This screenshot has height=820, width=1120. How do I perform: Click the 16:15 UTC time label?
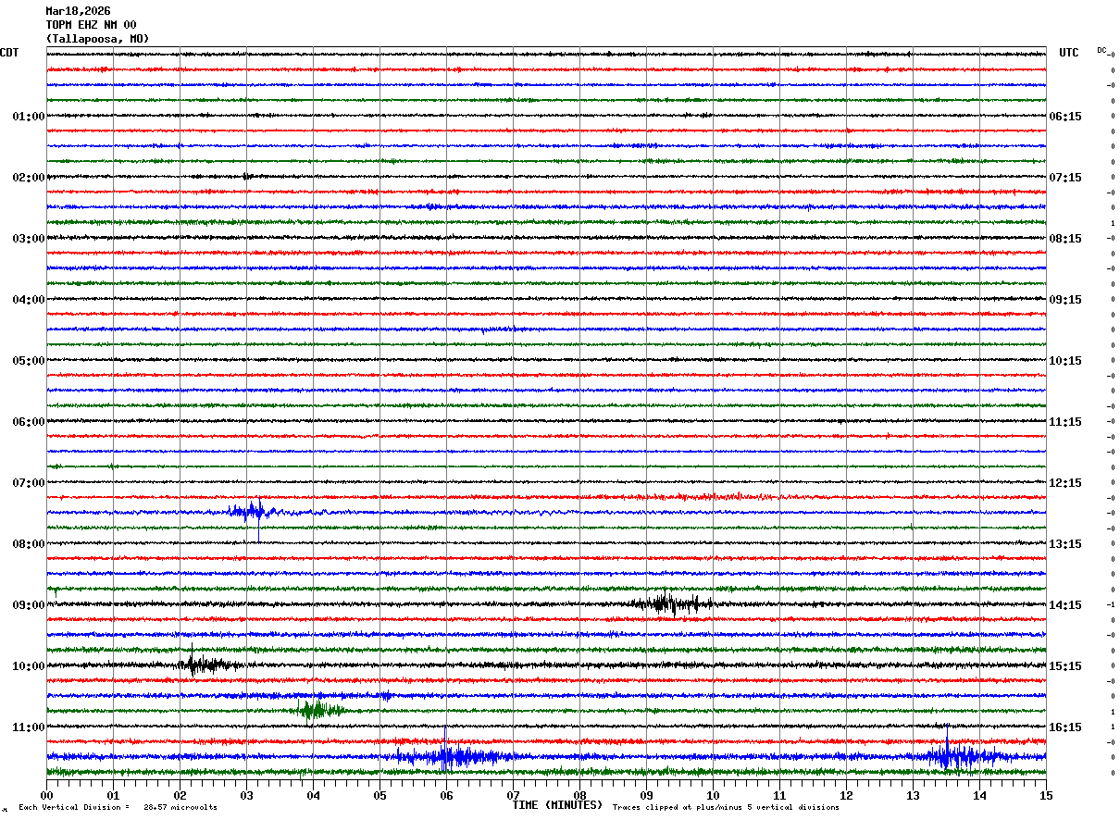[1065, 727]
